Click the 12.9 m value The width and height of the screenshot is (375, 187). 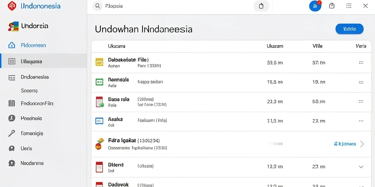point(275,167)
